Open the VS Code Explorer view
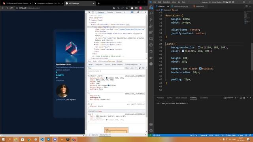 coord(151,7)
